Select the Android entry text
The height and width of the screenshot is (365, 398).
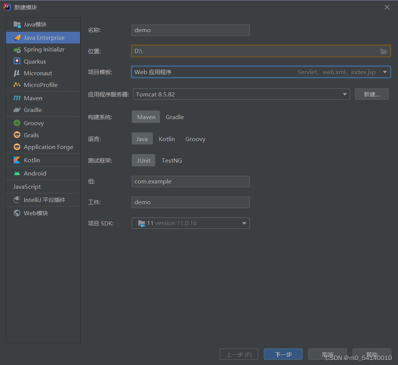pyautogui.click(x=35, y=173)
